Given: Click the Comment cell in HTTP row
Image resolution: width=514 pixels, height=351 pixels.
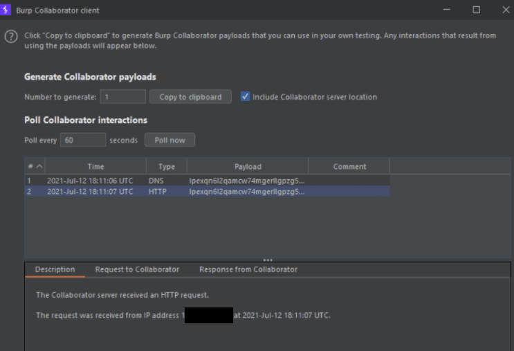Looking at the screenshot, I should [x=349, y=192].
